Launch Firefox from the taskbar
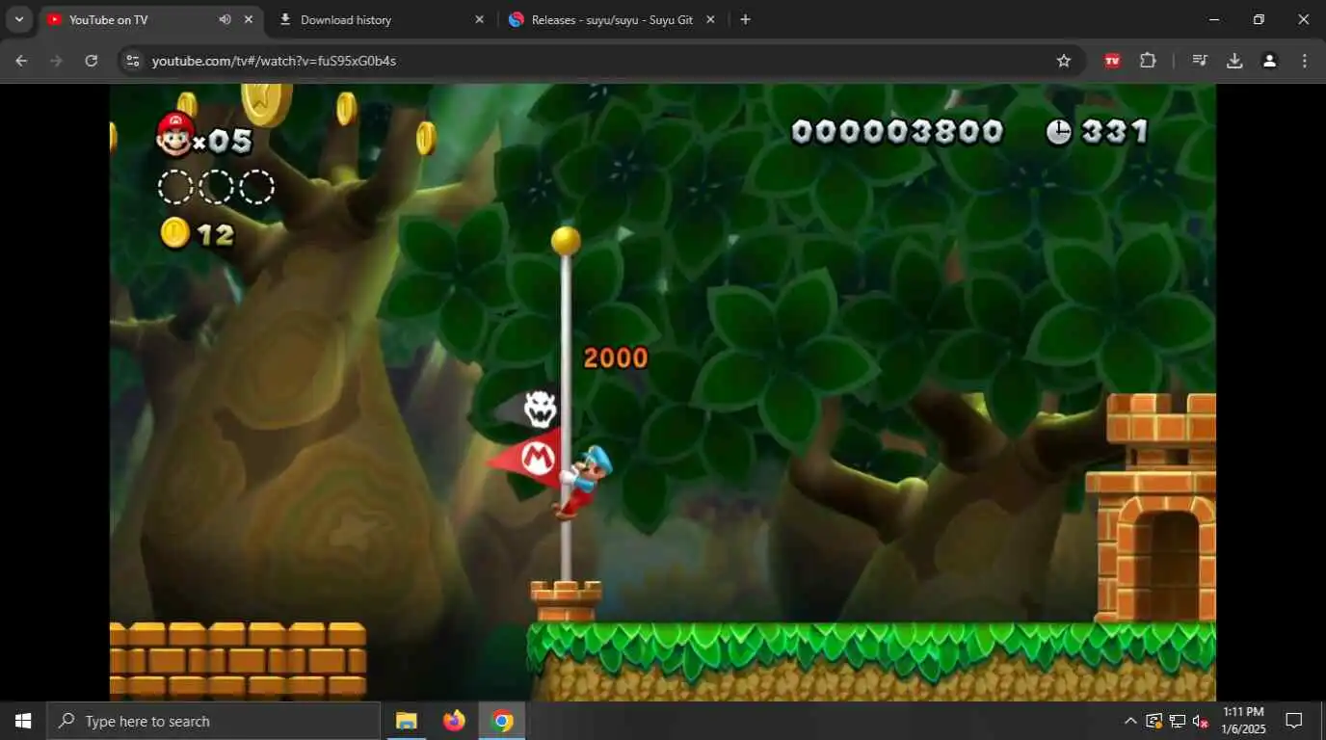Image resolution: width=1326 pixels, height=740 pixels. [x=454, y=721]
